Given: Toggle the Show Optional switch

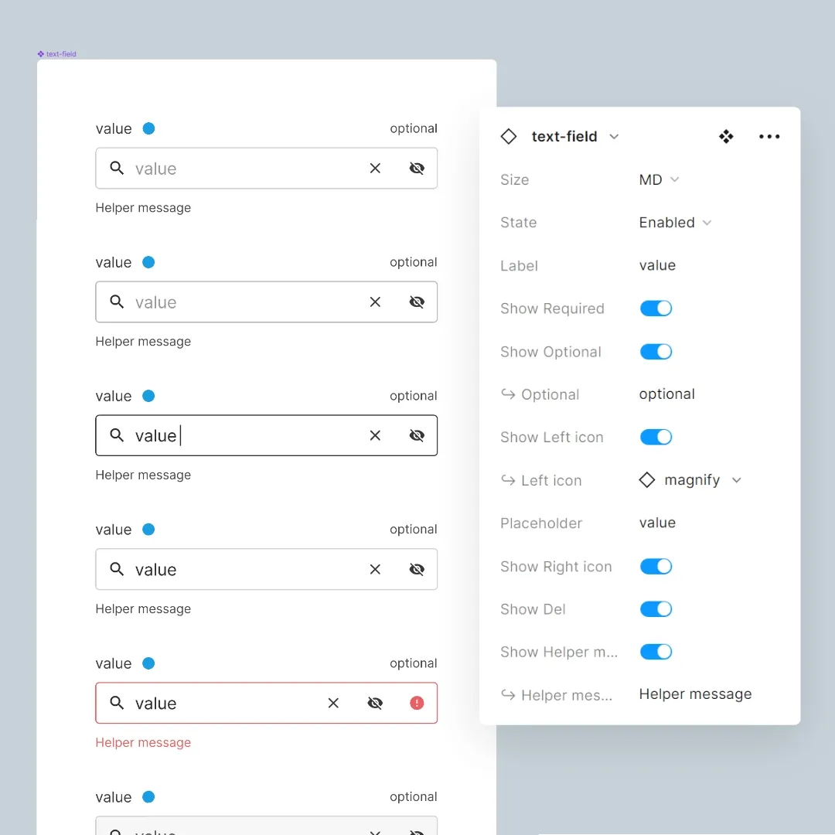Looking at the screenshot, I should [x=656, y=352].
